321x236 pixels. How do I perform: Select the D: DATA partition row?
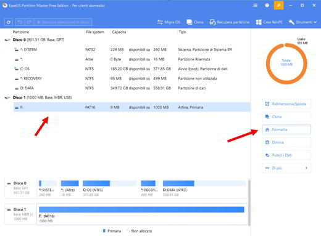click(x=131, y=88)
